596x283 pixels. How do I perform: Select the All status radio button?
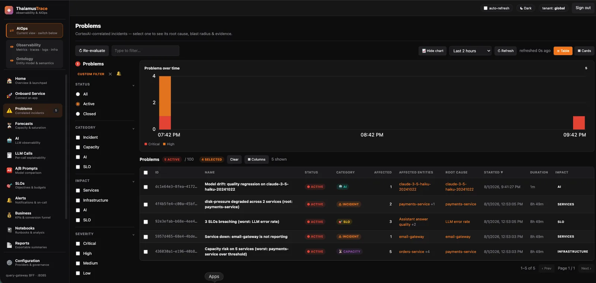click(78, 94)
